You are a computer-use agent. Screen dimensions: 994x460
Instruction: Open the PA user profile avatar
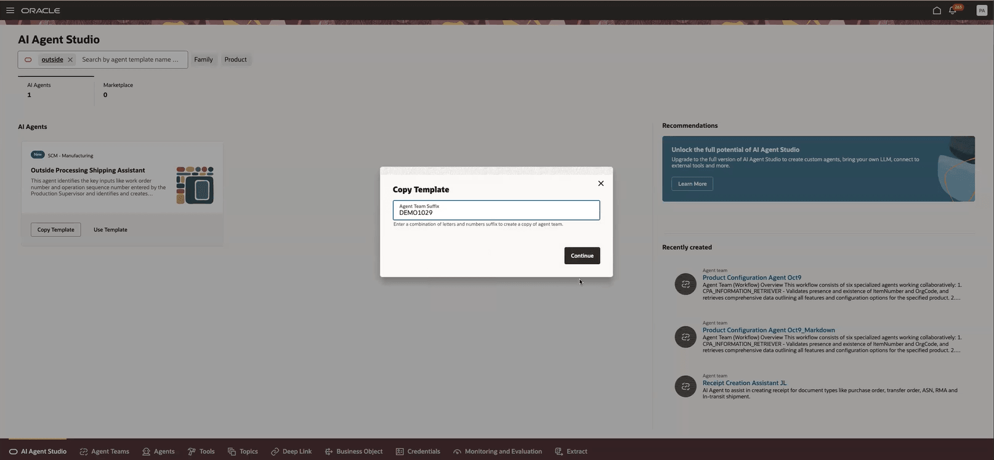coord(982,10)
